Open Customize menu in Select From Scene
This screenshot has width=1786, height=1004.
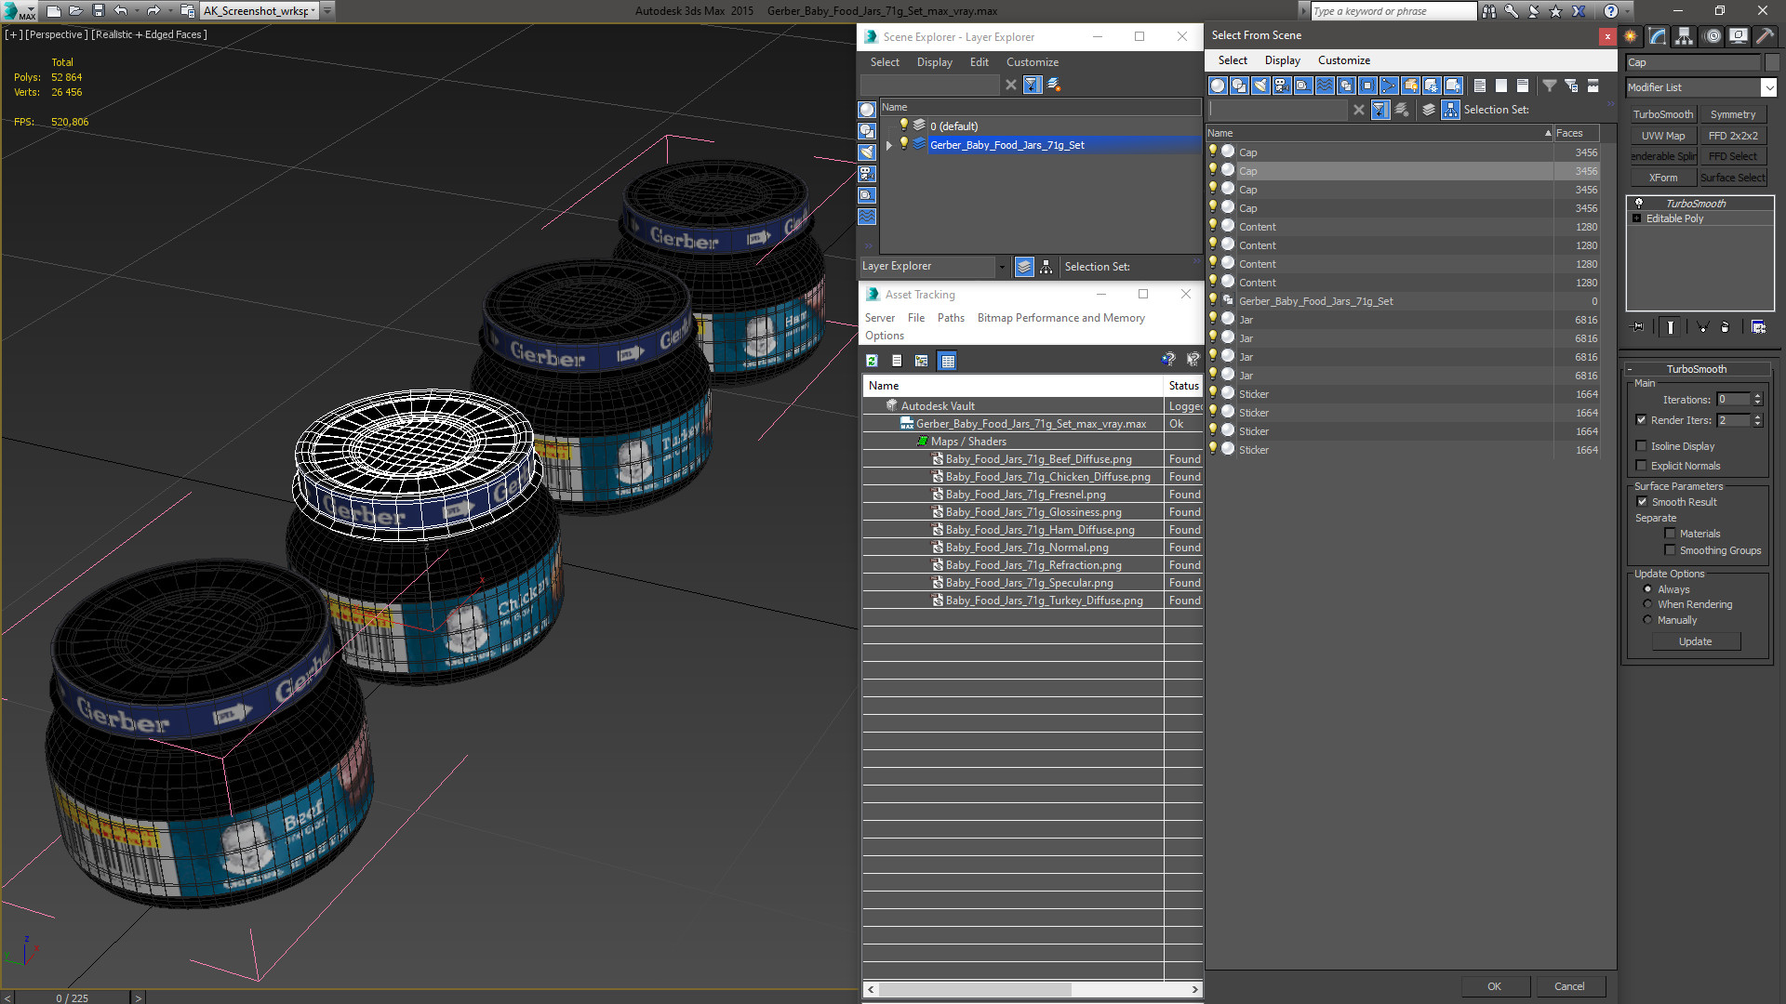click(x=1343, y=60)
